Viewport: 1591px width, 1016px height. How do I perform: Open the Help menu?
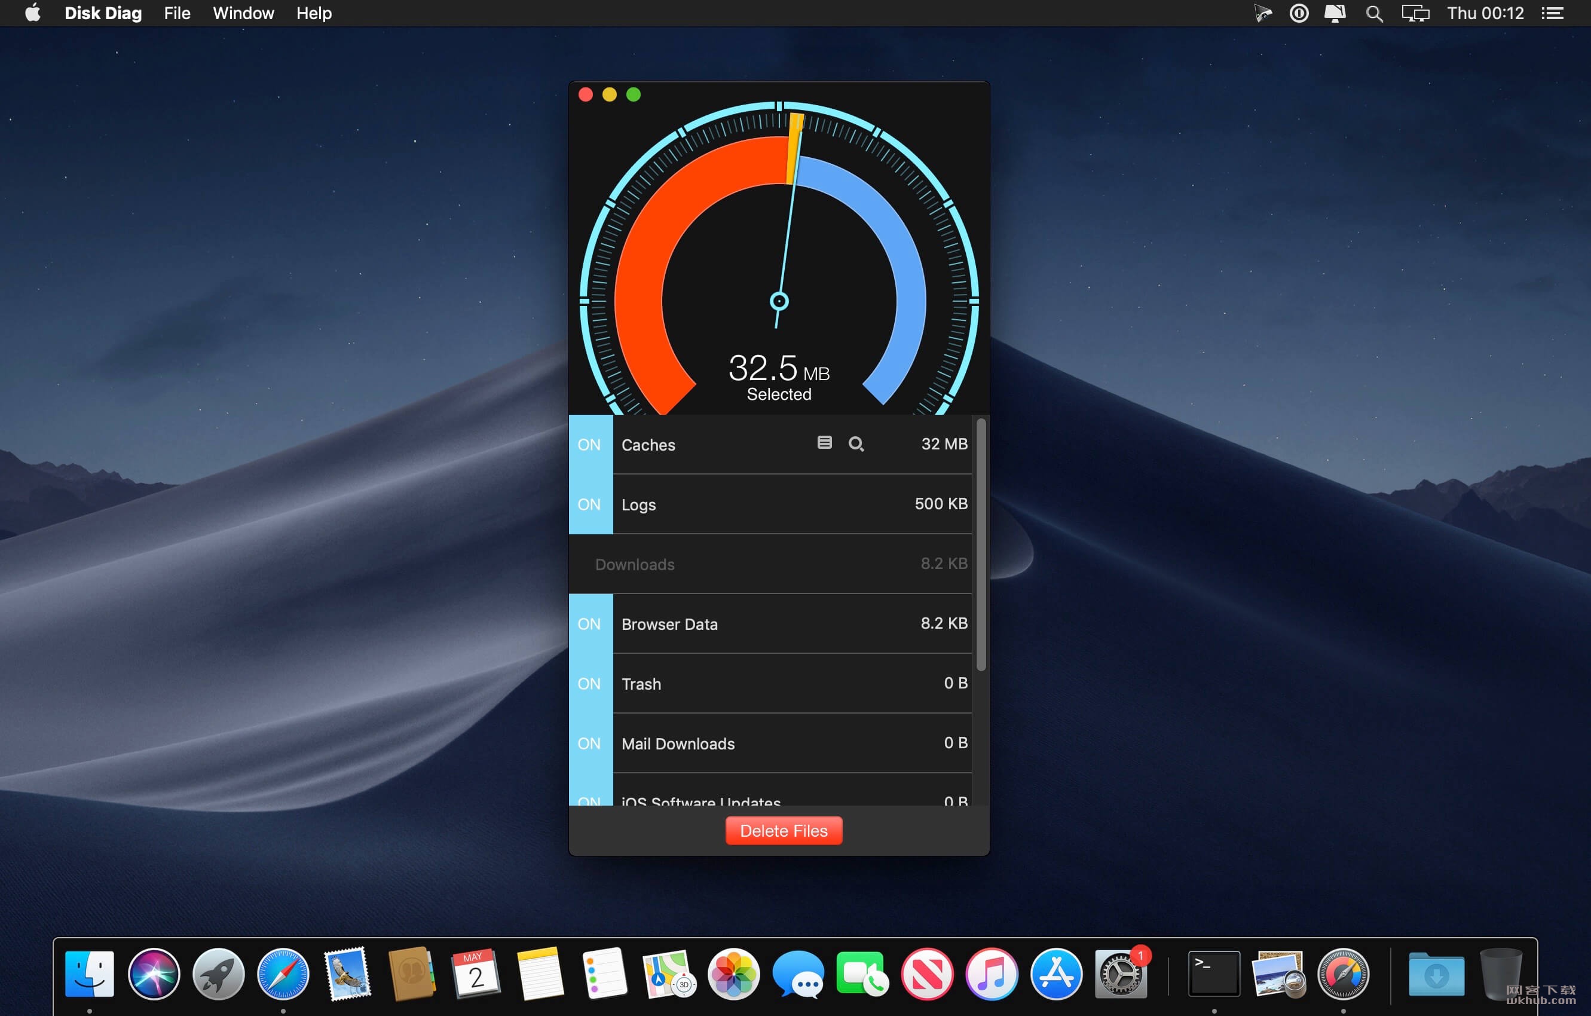[314, 13]
